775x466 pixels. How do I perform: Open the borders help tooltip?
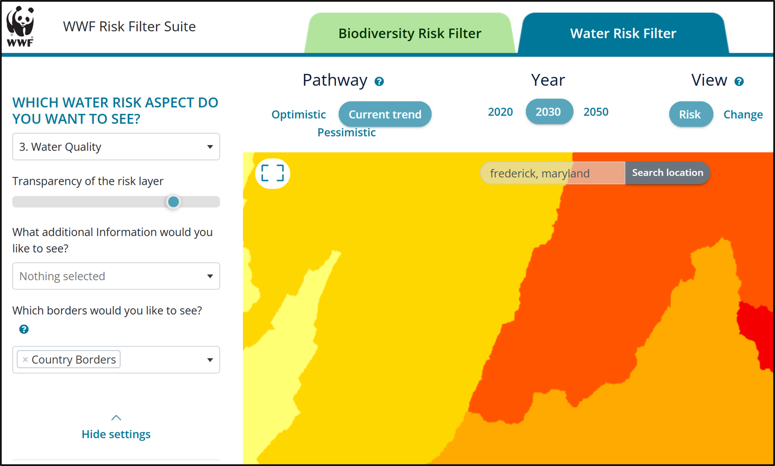pos(24,329)
